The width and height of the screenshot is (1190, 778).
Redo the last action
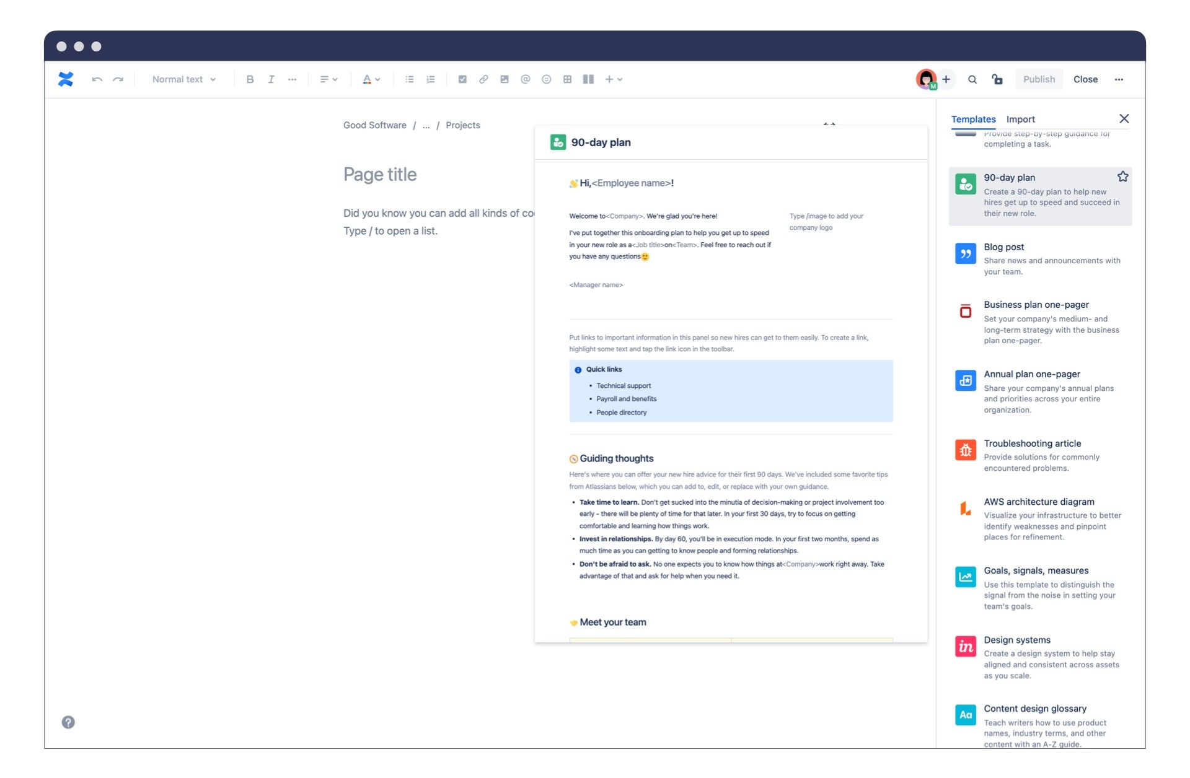[x=118, y=79]
